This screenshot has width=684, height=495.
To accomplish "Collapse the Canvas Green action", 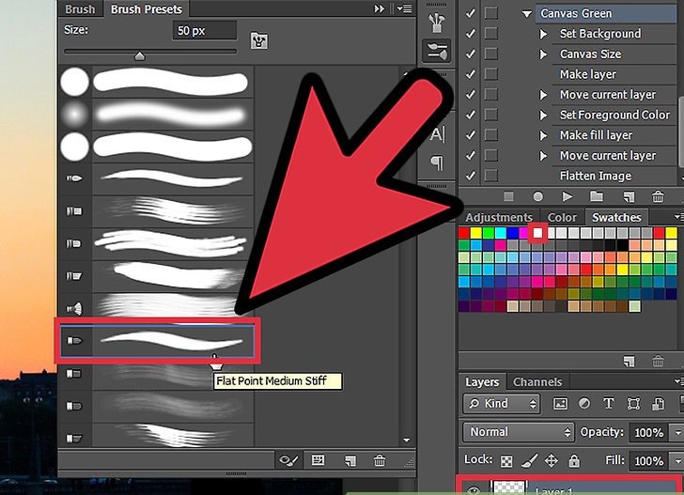I will click(x=527, y=13).
